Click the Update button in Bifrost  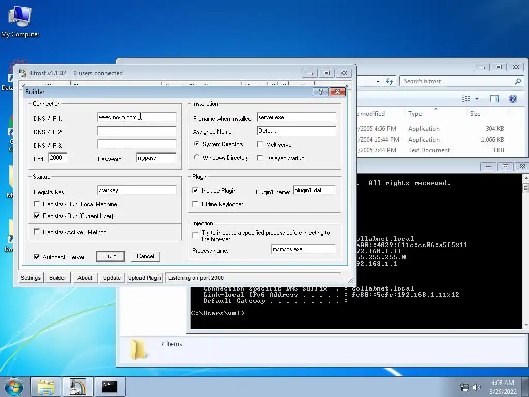pyautogui.click(x=112, y=278)
